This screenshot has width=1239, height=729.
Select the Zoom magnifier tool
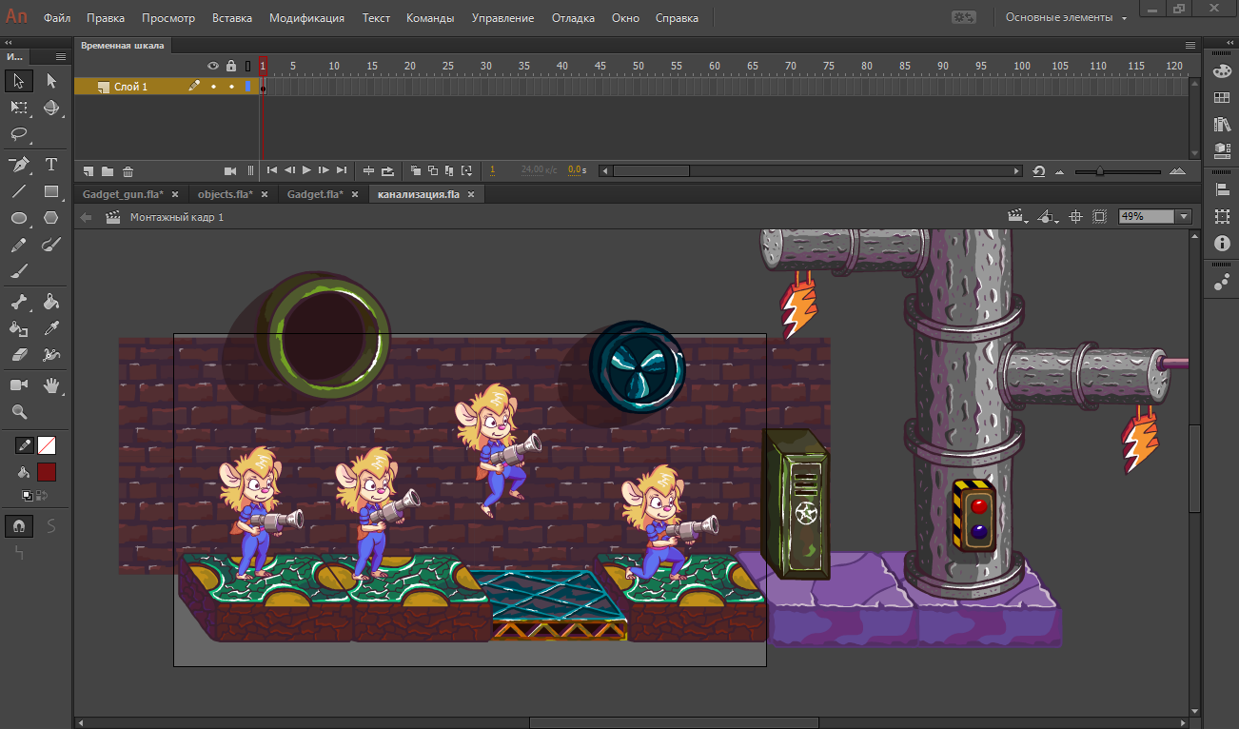19,412
